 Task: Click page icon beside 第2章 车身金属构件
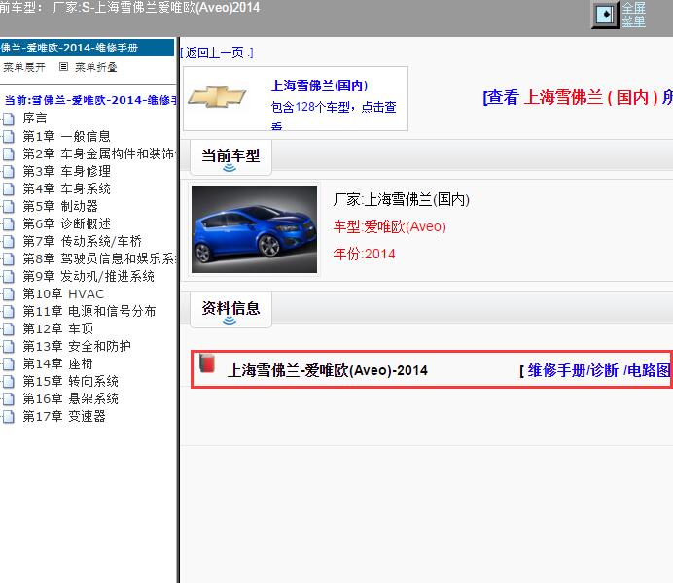[x=9, y=154]
